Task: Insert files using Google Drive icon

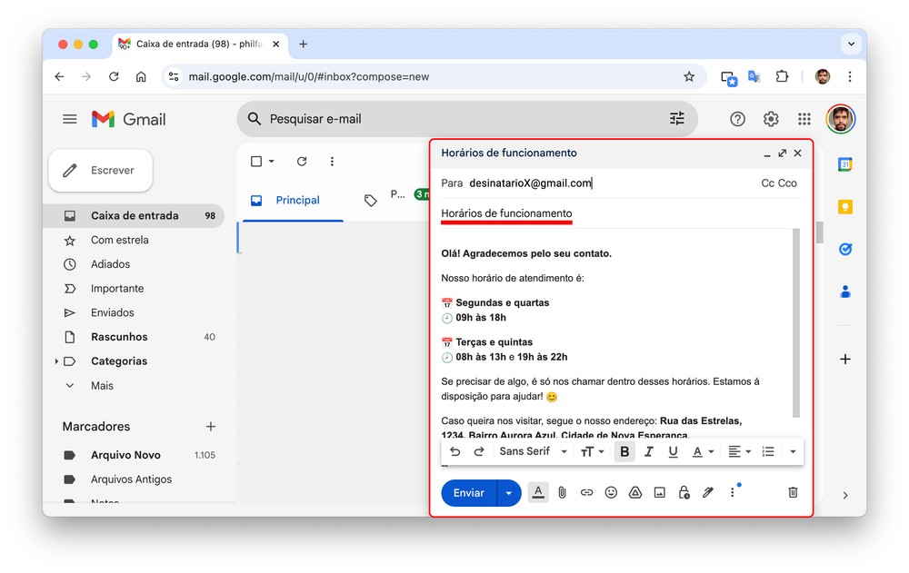Action: (x=635, y=492)
